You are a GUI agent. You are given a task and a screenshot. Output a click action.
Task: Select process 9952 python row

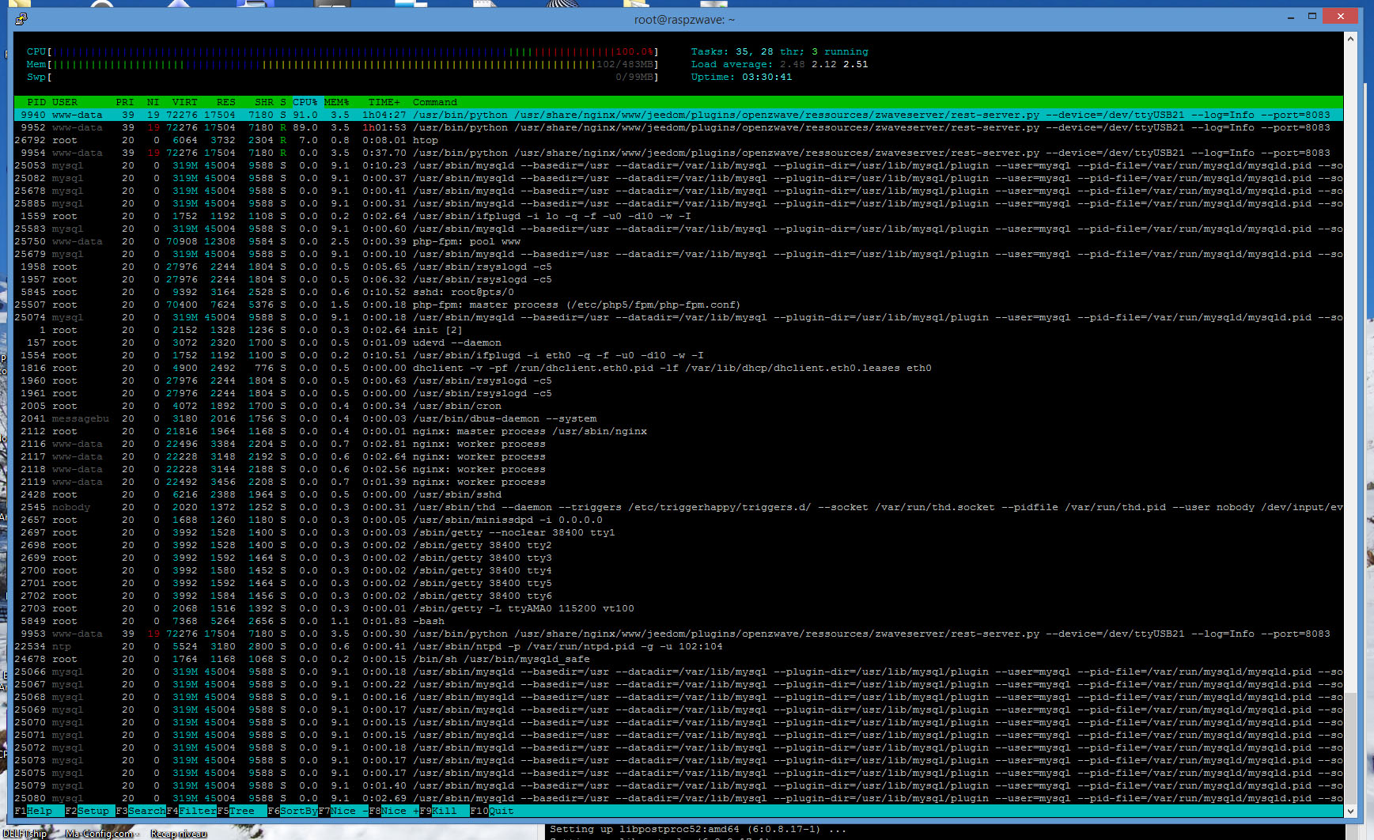[678, 127]
